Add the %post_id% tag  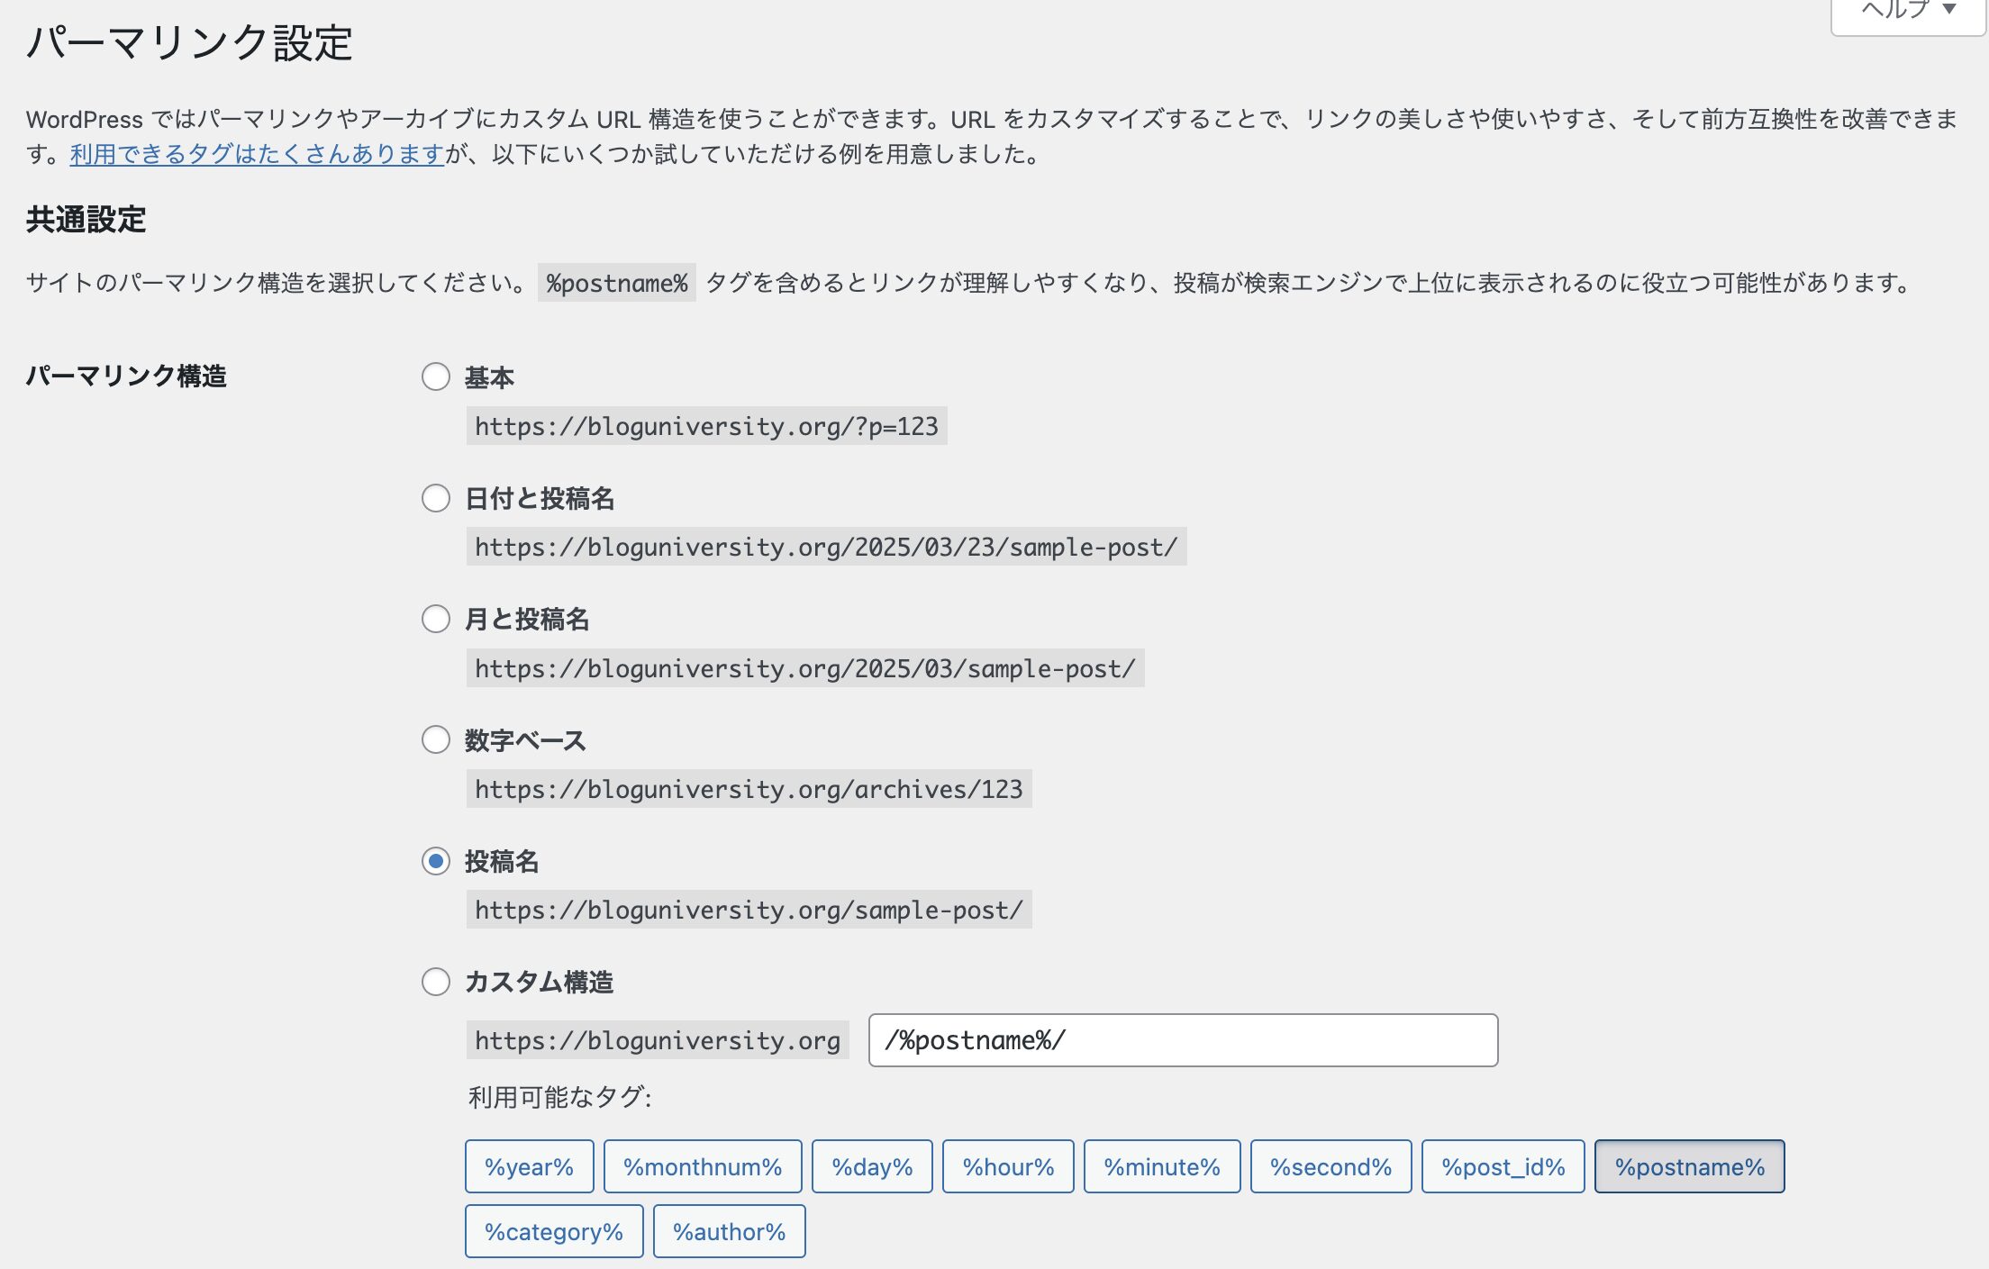tap(1503, 1167)
